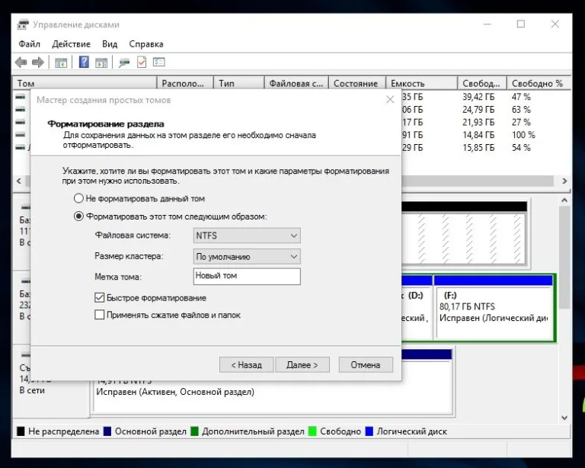Toggle the console tree pane icon
Image resolution: width=585 pixels, height=468 pixels.
(x=61, y=63)
